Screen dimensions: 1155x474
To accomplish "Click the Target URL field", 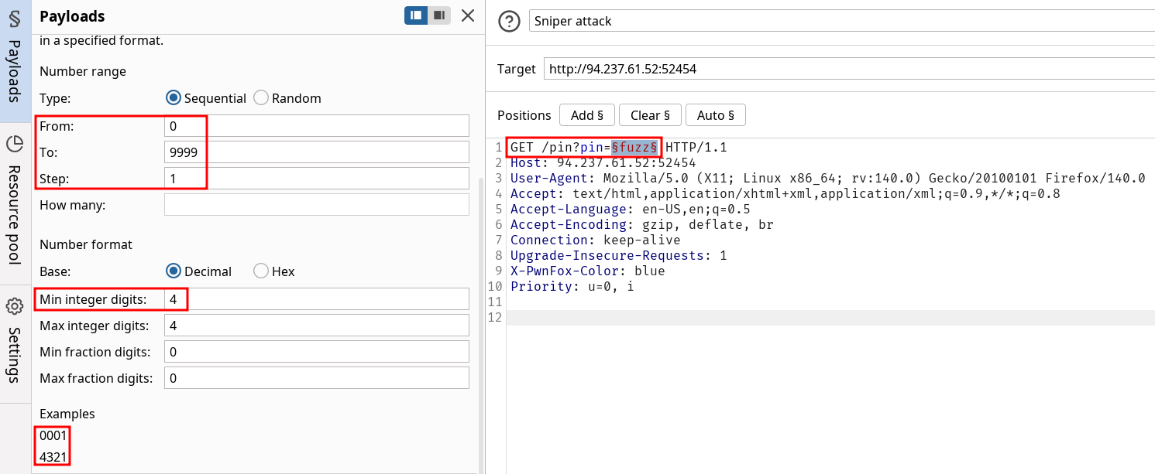I will (848, 69).
